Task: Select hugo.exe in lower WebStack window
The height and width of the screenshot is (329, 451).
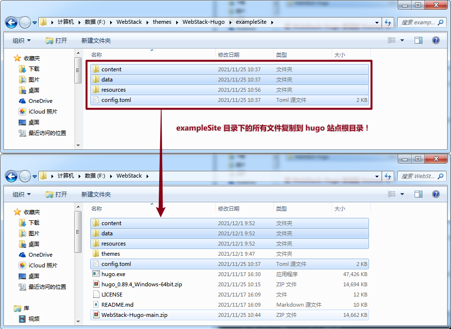Action: [x=230, y=274]
